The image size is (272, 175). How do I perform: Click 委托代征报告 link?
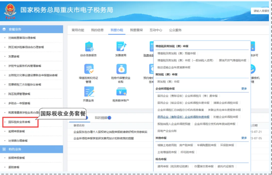(226, 166)
